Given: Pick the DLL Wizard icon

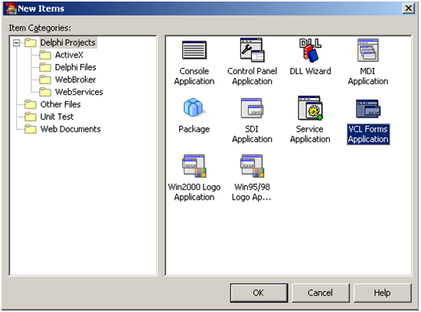Looking at the screenshot, I should [x=310, y=50].
